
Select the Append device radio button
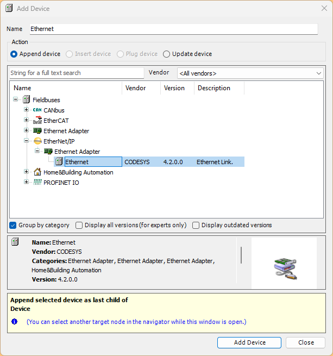pos(14,54)
